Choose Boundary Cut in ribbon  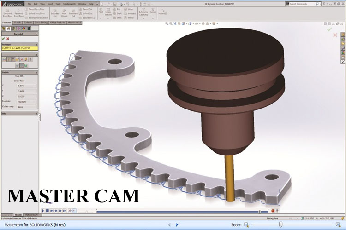[x=87, y=18]
